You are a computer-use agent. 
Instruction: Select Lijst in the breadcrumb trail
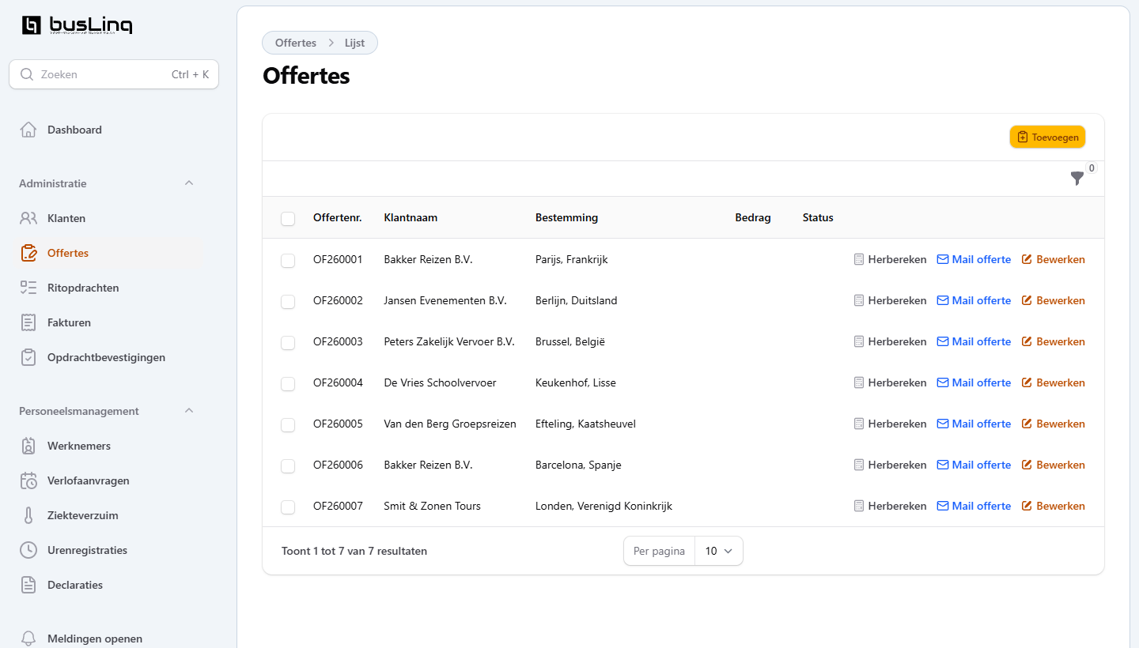point(354,43)
